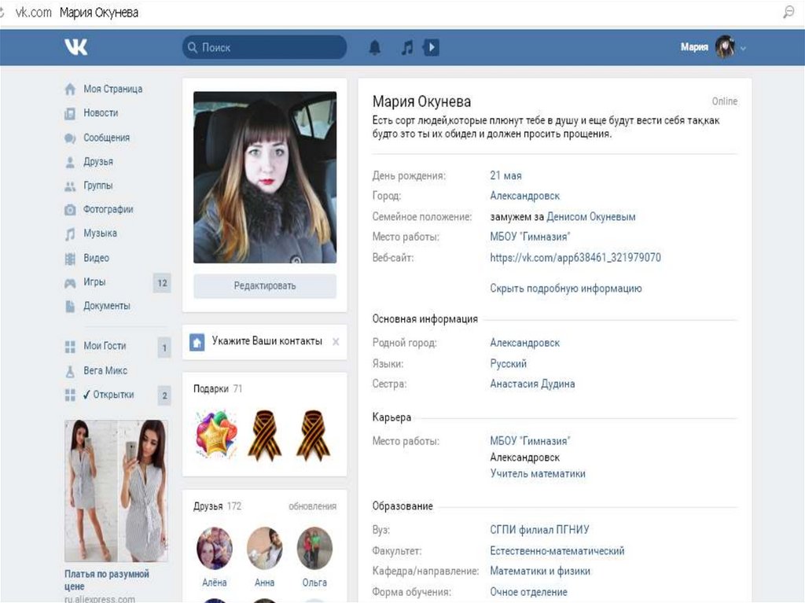Open Games (Игры) in sidebar
The height and width of the screenshot is (603, 805).
(94, 282)
